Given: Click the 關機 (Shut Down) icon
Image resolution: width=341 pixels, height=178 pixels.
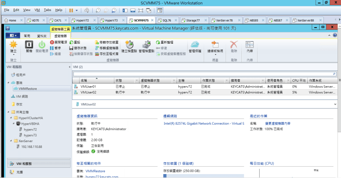Looking at the screenshot, I should coord(29,45).
